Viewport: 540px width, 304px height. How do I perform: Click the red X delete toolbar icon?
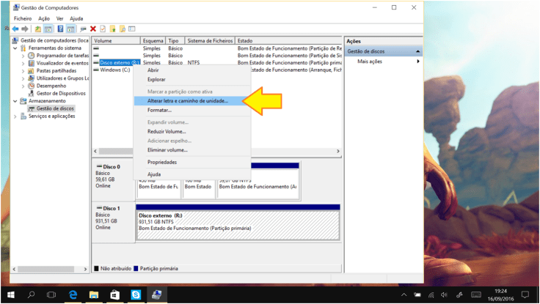click(92, 29)
